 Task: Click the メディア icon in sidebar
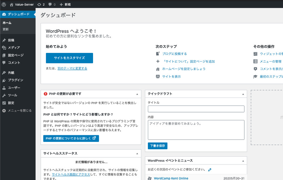pos(4,48)
